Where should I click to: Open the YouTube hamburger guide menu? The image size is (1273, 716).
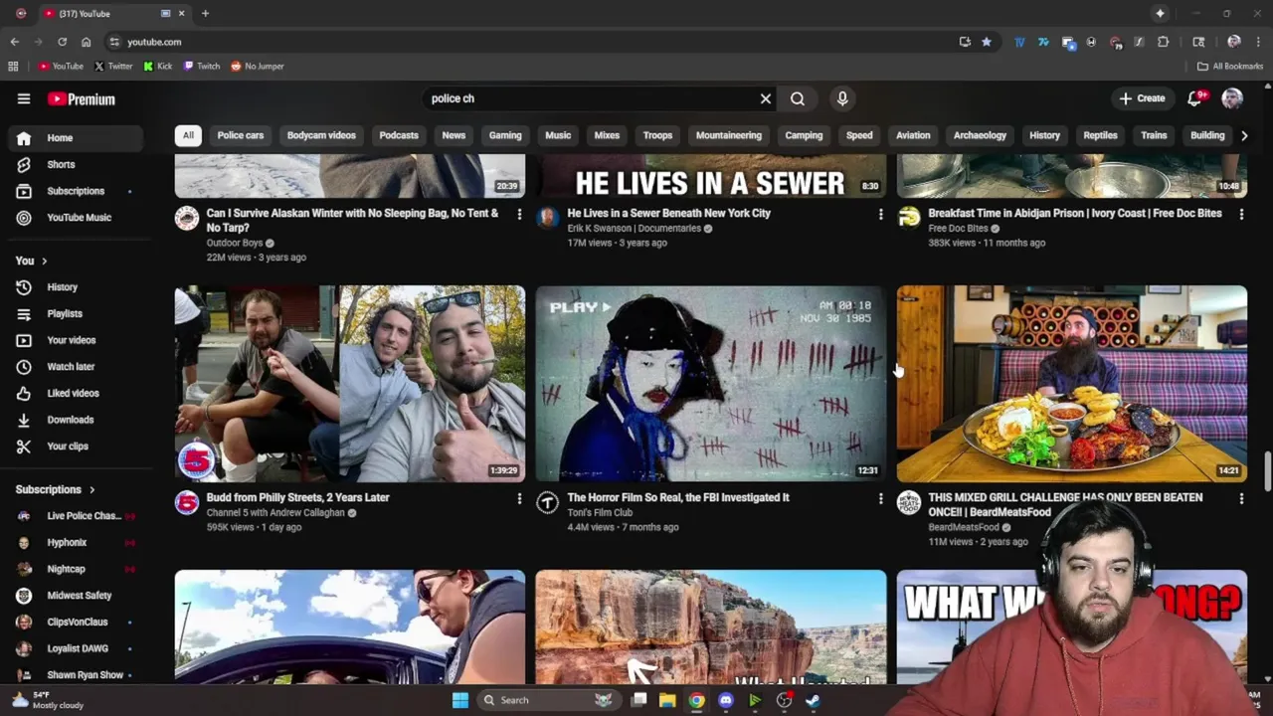24,98
